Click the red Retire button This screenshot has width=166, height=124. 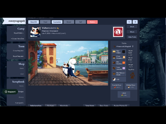[x=92, y=22]
